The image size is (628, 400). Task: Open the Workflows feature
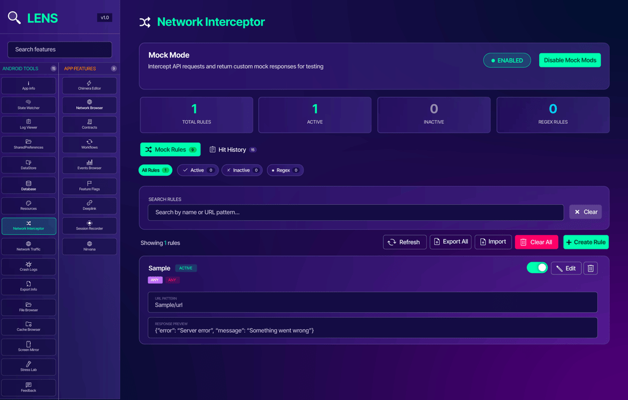[x=90, y=145]
